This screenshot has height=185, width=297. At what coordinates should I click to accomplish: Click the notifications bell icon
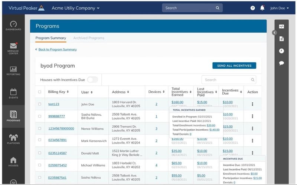tap(262, 8)
